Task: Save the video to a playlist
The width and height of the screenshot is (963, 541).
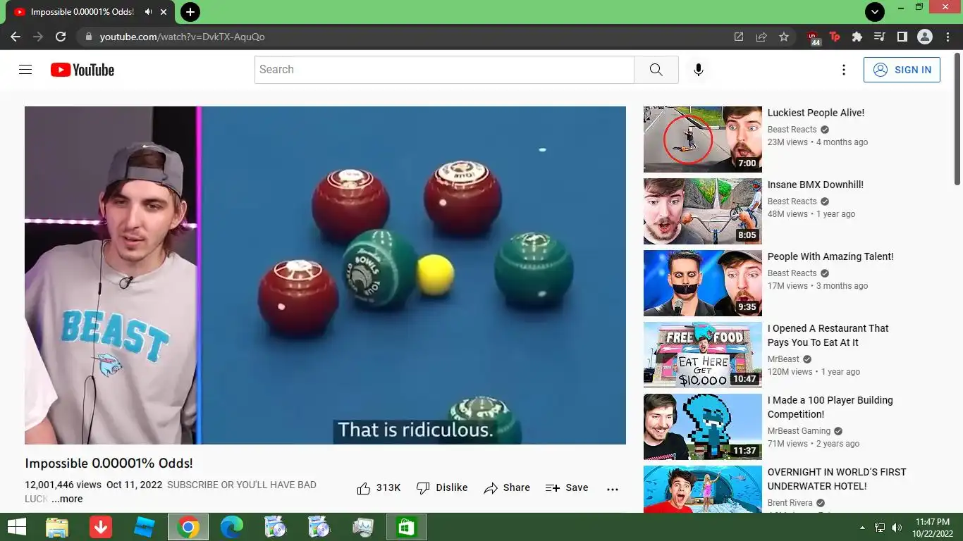Action: (x=567, y=487)
